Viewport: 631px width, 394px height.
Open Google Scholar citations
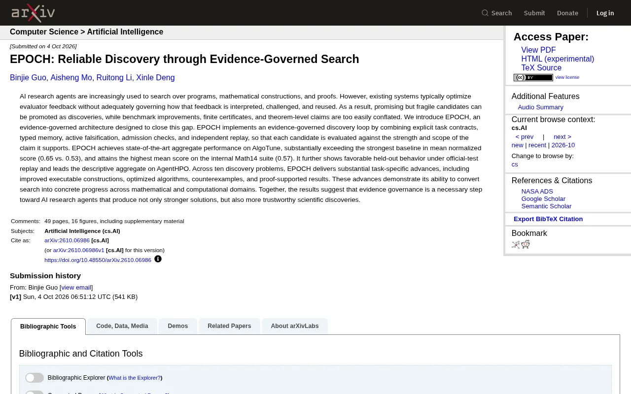pyautogui.click(x=543, y=199)
